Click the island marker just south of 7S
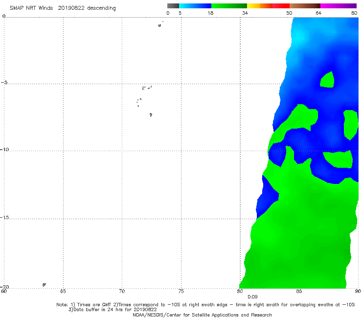 pyautogui.click(x=151, y=115)
